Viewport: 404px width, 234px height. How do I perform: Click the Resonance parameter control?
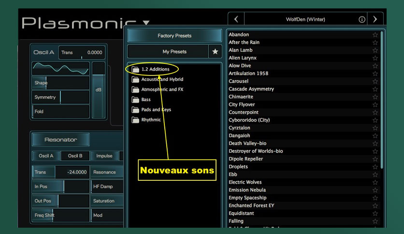[x=107, y=172]
